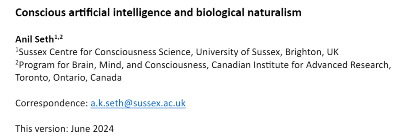Open the a.k.seth@sussex.ac.uk email link
This screenshot has height=139, width=413.
pyautogui.click(x=138, y=103)
